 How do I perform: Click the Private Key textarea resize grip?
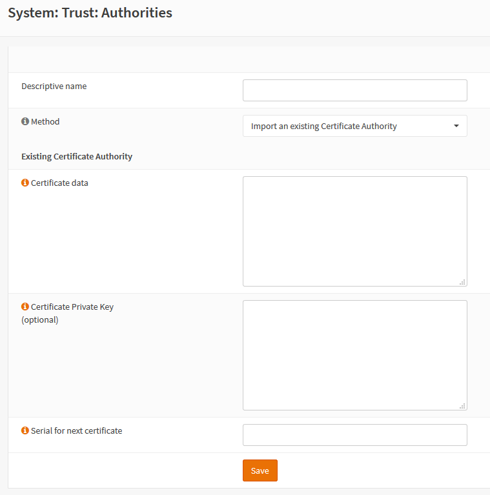click(462, 406)
